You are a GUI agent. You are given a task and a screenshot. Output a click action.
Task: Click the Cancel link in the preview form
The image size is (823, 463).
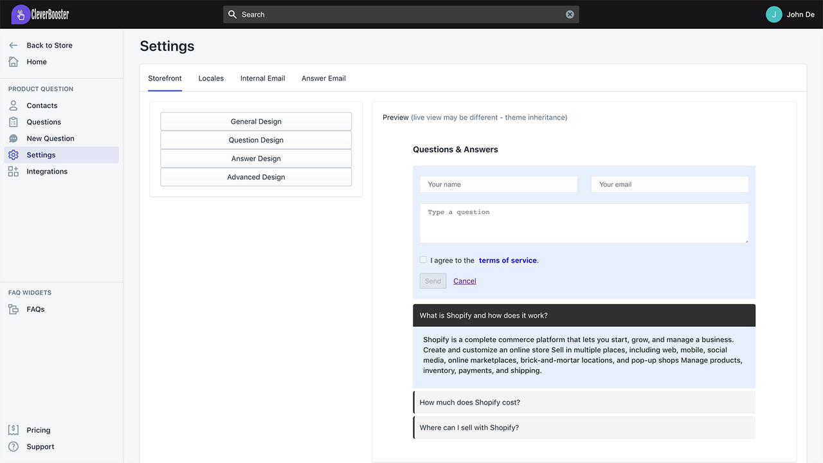tap(464, 280)
